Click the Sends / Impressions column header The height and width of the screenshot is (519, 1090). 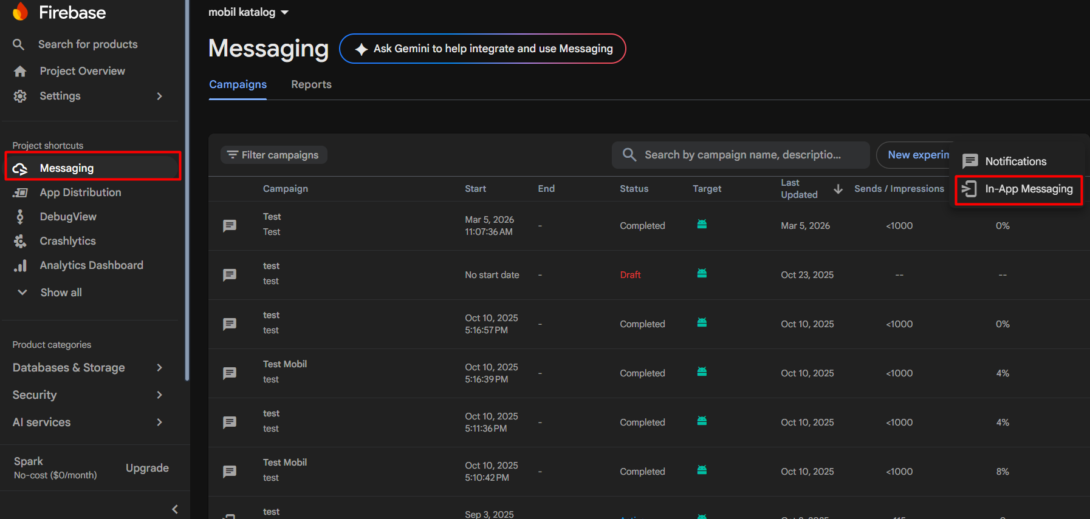(x=899, y=189)
